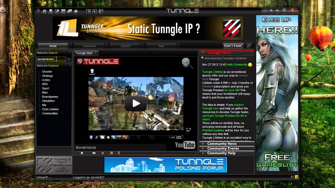The image size is (335, 188).
Task: Select Communities in Network Explorer
Action: coord(50,113)
